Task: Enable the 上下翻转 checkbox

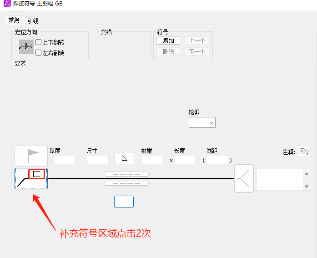Action: (x=38, y=42)
